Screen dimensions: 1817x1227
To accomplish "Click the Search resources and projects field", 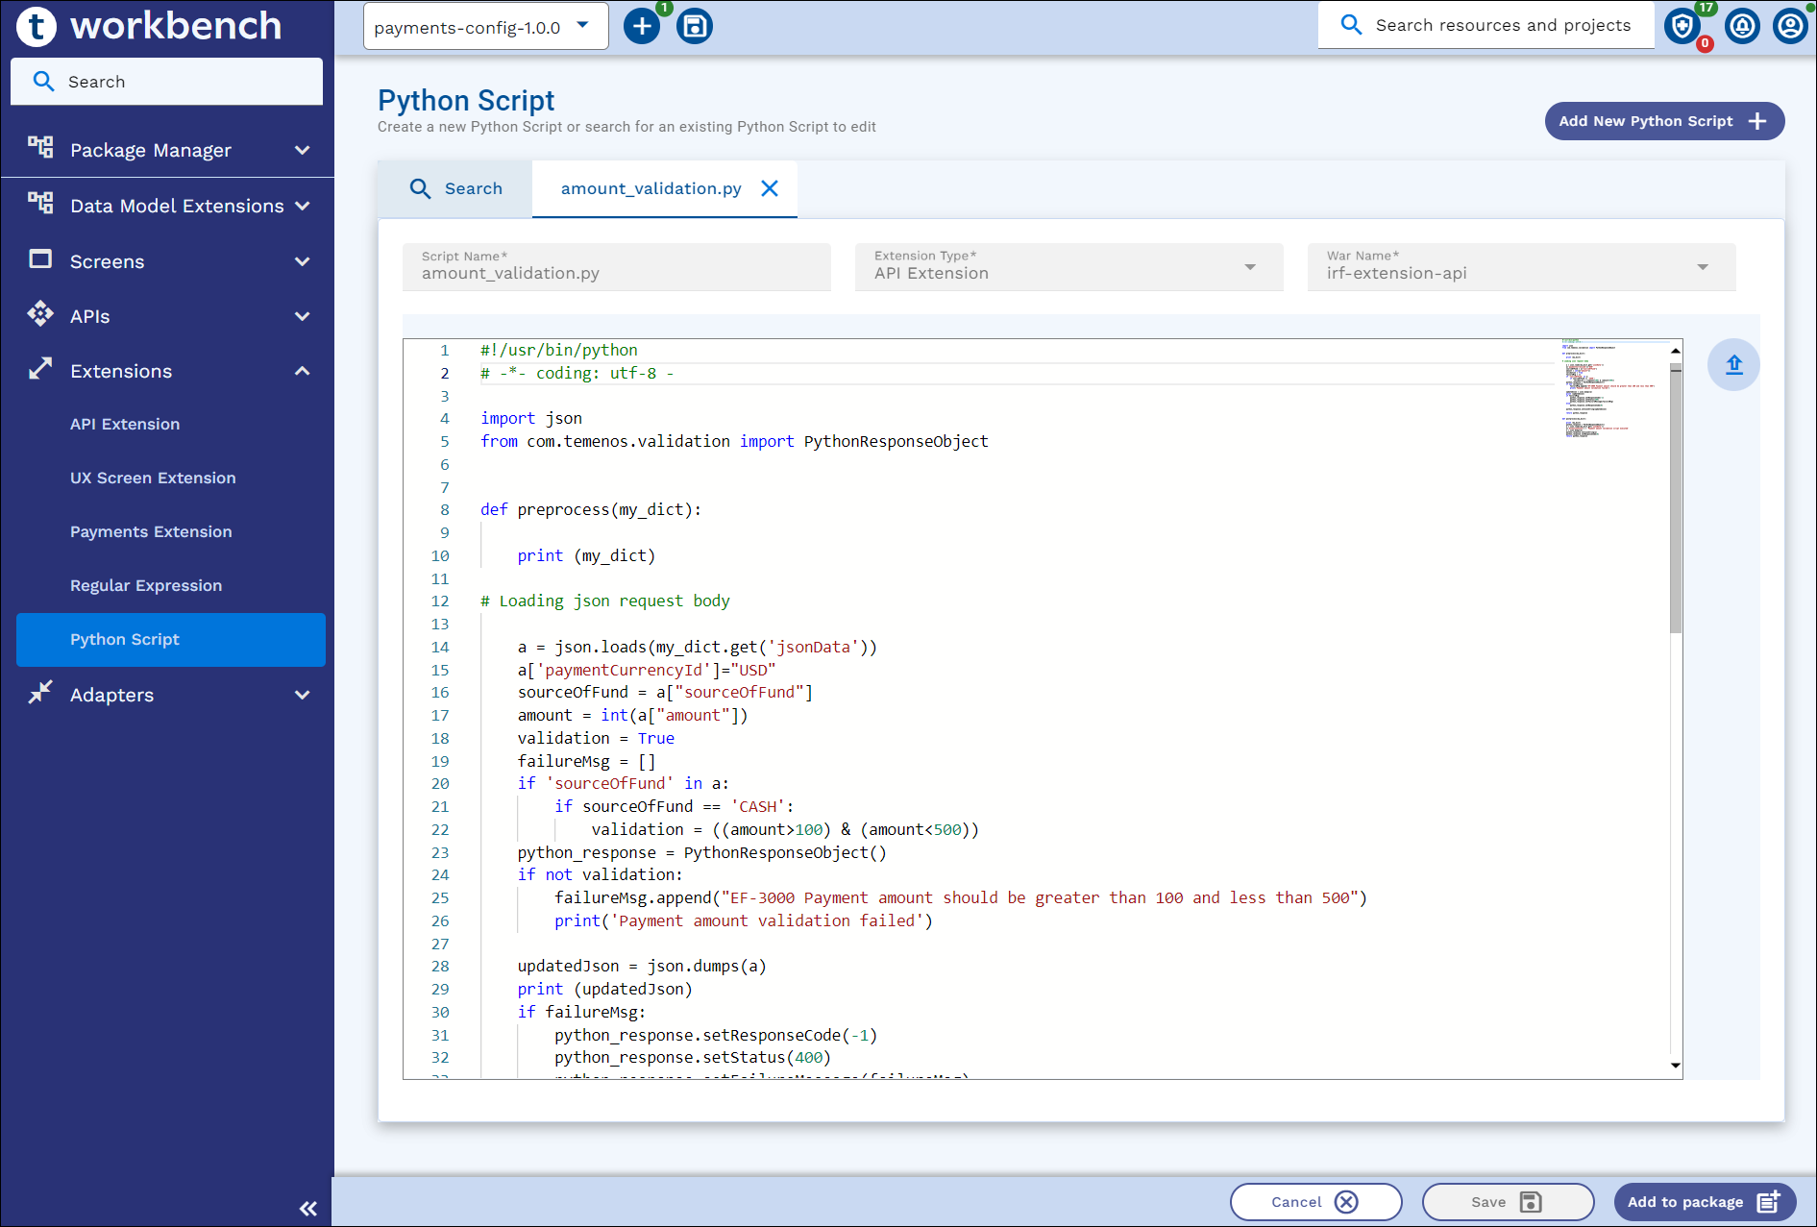I will click(1502, 26).
